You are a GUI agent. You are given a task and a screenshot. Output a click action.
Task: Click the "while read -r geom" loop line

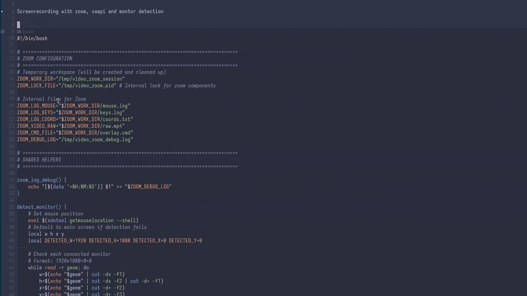58,268
